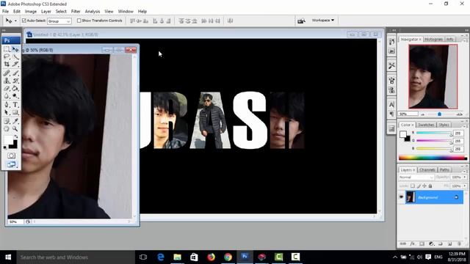Screen dimensions: 470x264
Task: Switch to the Histogram tab
Action: [x=434, y=39]
